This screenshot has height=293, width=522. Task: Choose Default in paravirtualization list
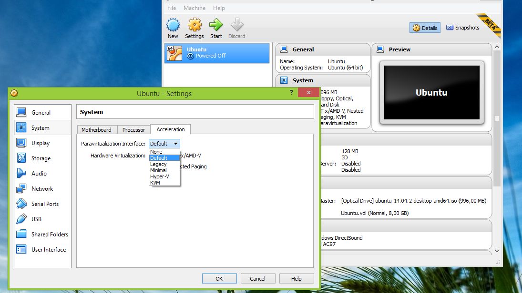[x=164, y=158]
